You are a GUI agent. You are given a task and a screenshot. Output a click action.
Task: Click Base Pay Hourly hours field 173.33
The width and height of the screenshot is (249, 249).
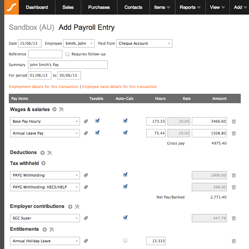(x=156, y=121)
